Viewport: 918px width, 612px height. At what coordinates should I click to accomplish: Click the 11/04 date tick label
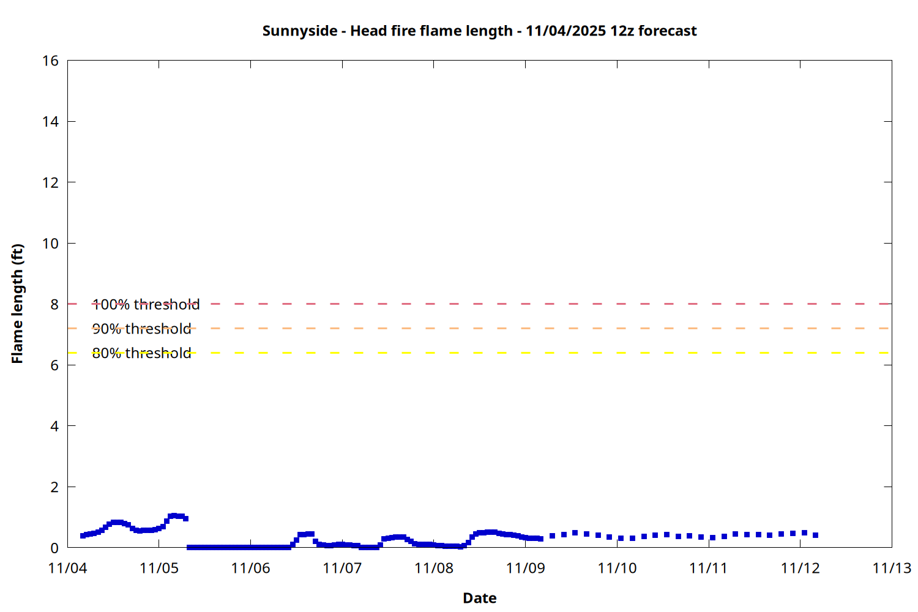coord(67,568)
